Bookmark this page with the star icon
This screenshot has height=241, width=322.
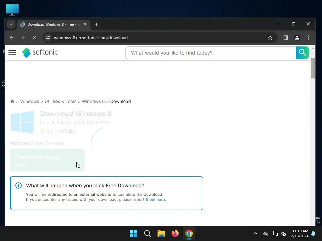270,38
